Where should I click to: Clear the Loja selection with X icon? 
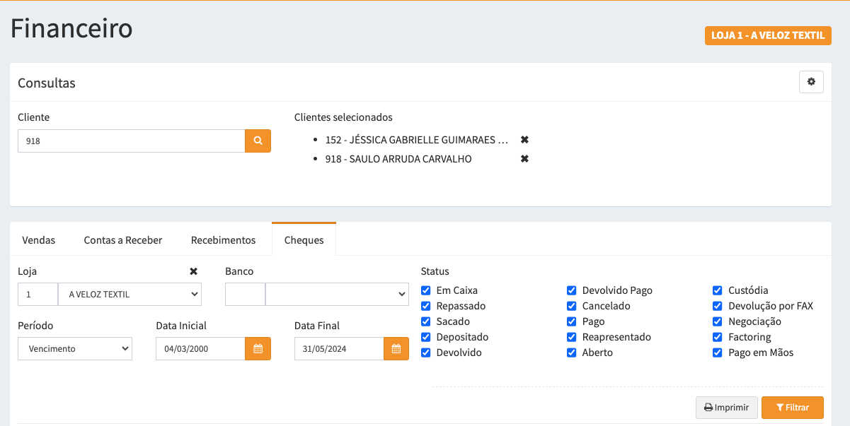tap(193, 271)
